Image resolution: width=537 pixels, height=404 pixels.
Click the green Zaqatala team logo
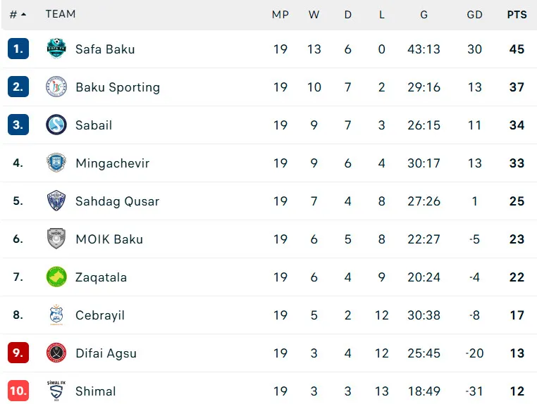tap(56, 277)
